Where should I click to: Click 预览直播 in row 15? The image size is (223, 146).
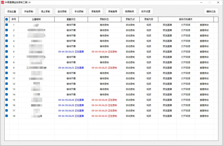[167, 100]
